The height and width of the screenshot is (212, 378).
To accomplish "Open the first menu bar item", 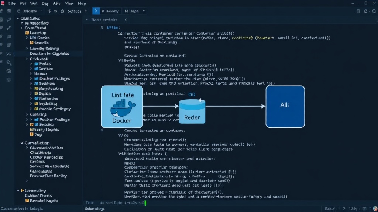I will (12, 3).
